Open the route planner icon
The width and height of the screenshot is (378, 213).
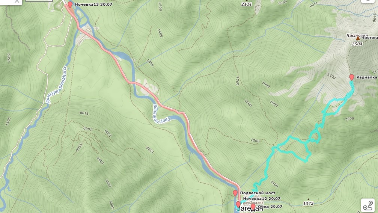(368, 205)
